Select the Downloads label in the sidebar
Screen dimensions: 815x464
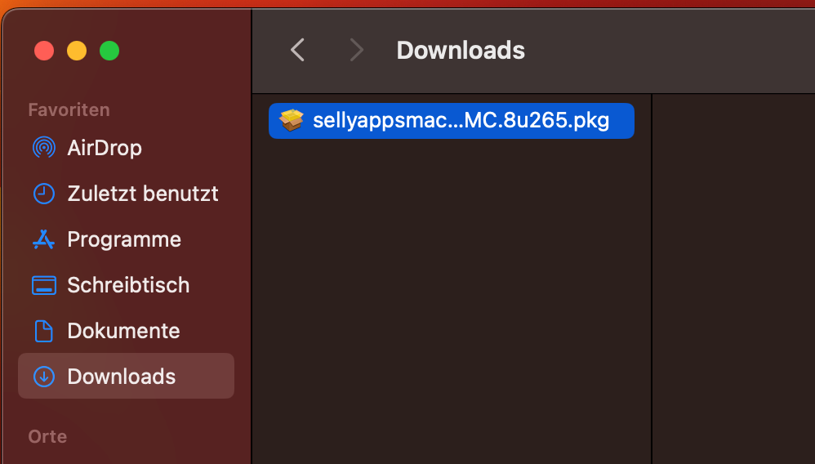122,377
